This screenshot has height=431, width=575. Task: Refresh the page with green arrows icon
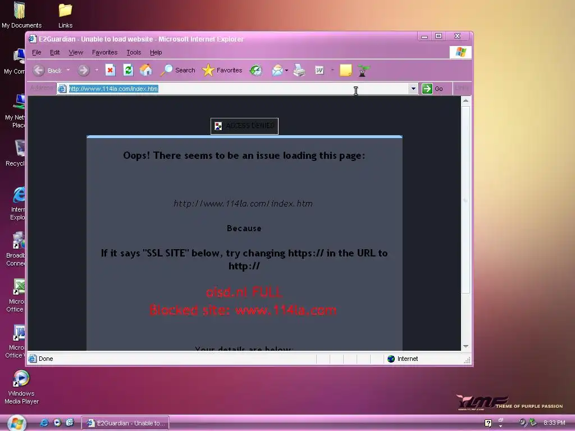128,70
